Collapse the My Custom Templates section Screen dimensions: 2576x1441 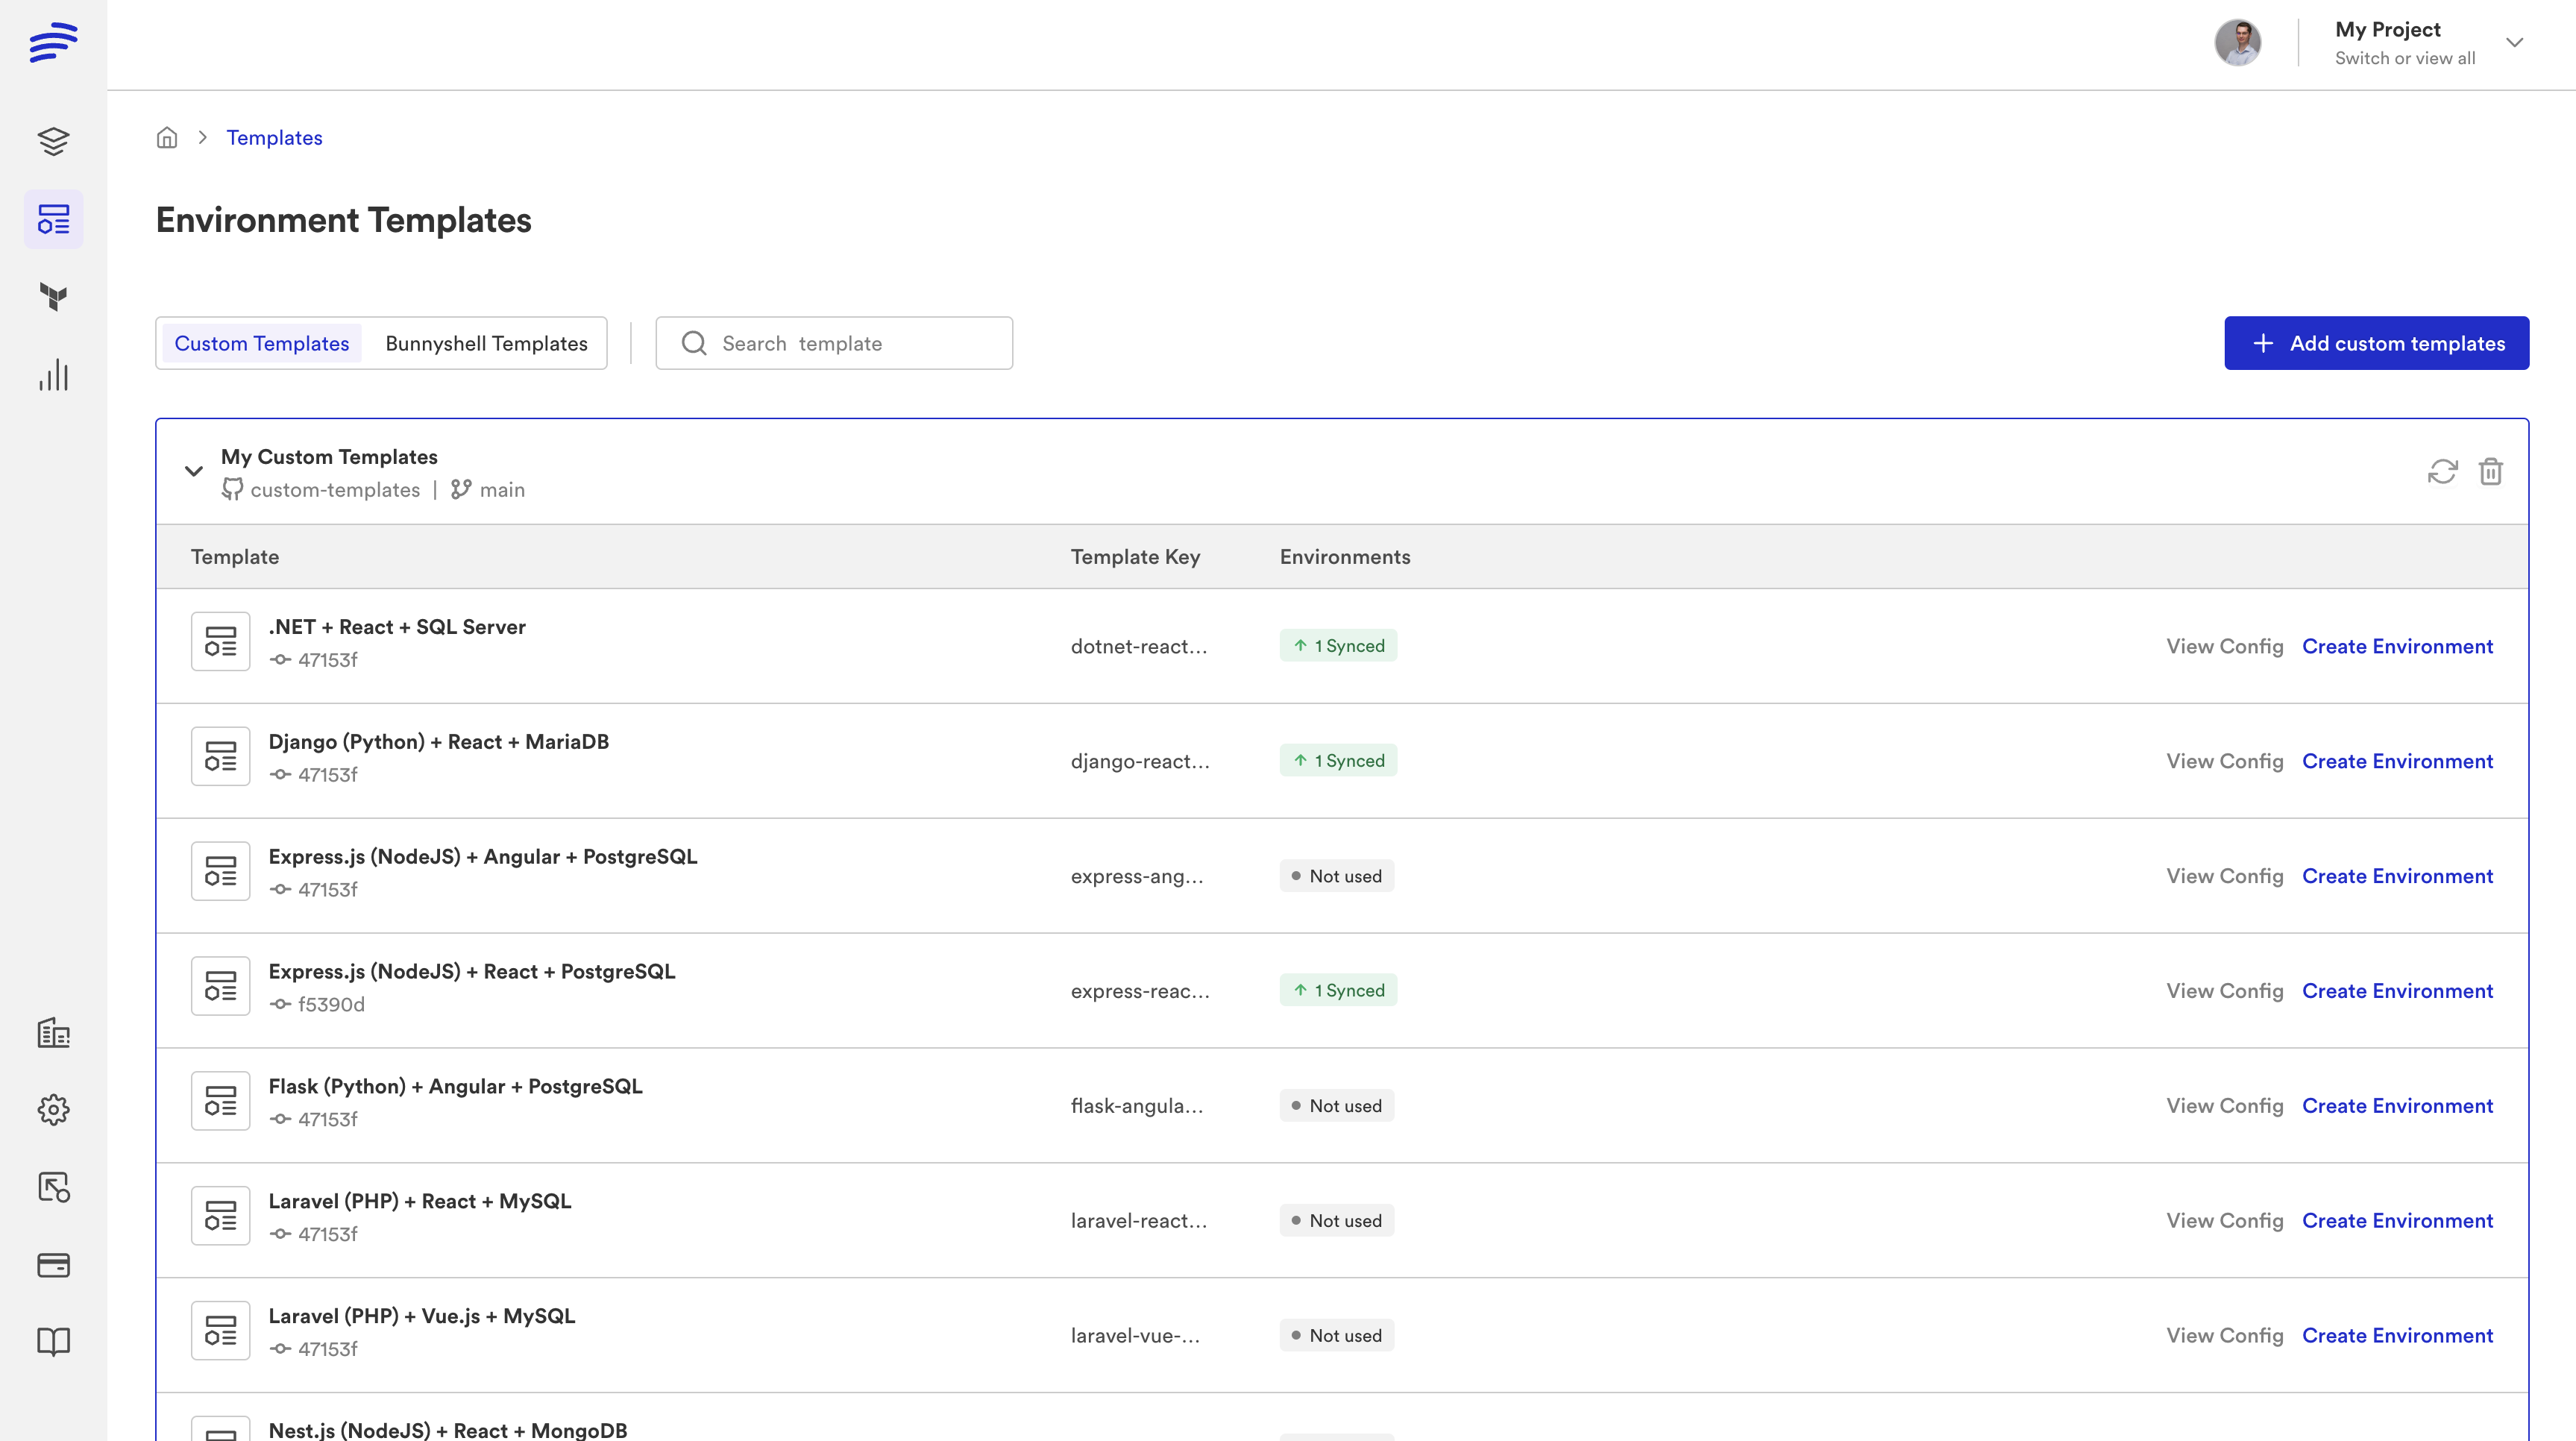(193, 471)
